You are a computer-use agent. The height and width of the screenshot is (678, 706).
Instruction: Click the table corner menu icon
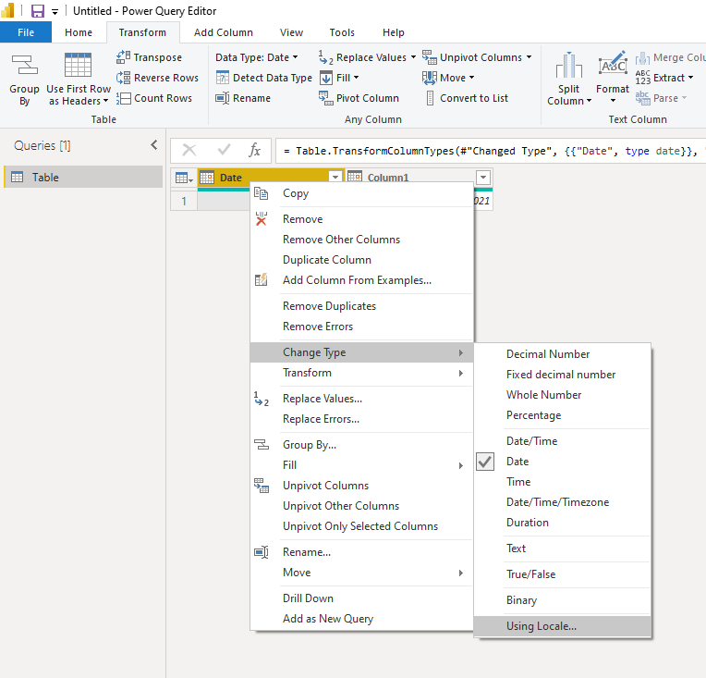[x=184, y=178]
